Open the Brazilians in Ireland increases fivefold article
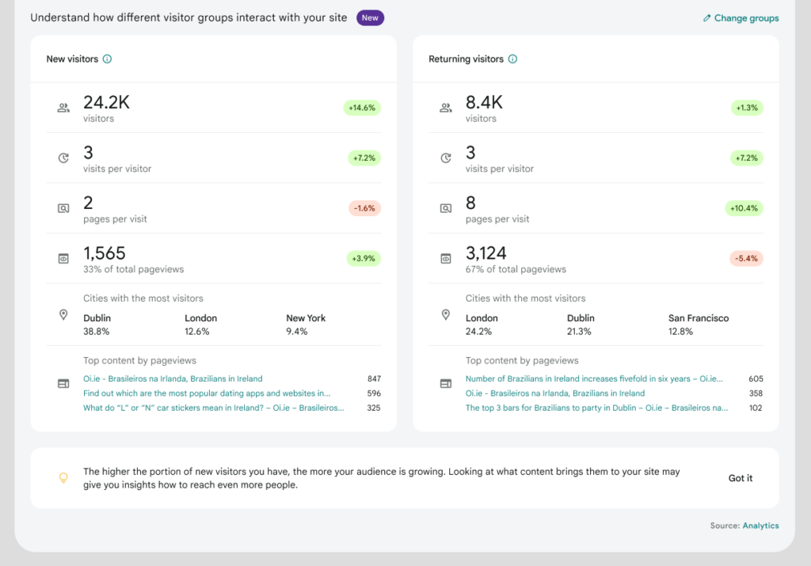 [x=594, y=378]
